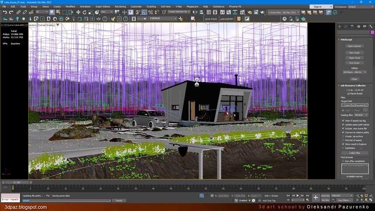The width and height of the screenshot is (375, 211).
Task: Enable 'Create .zip archive' checkbox
Action: coord(343,137)
